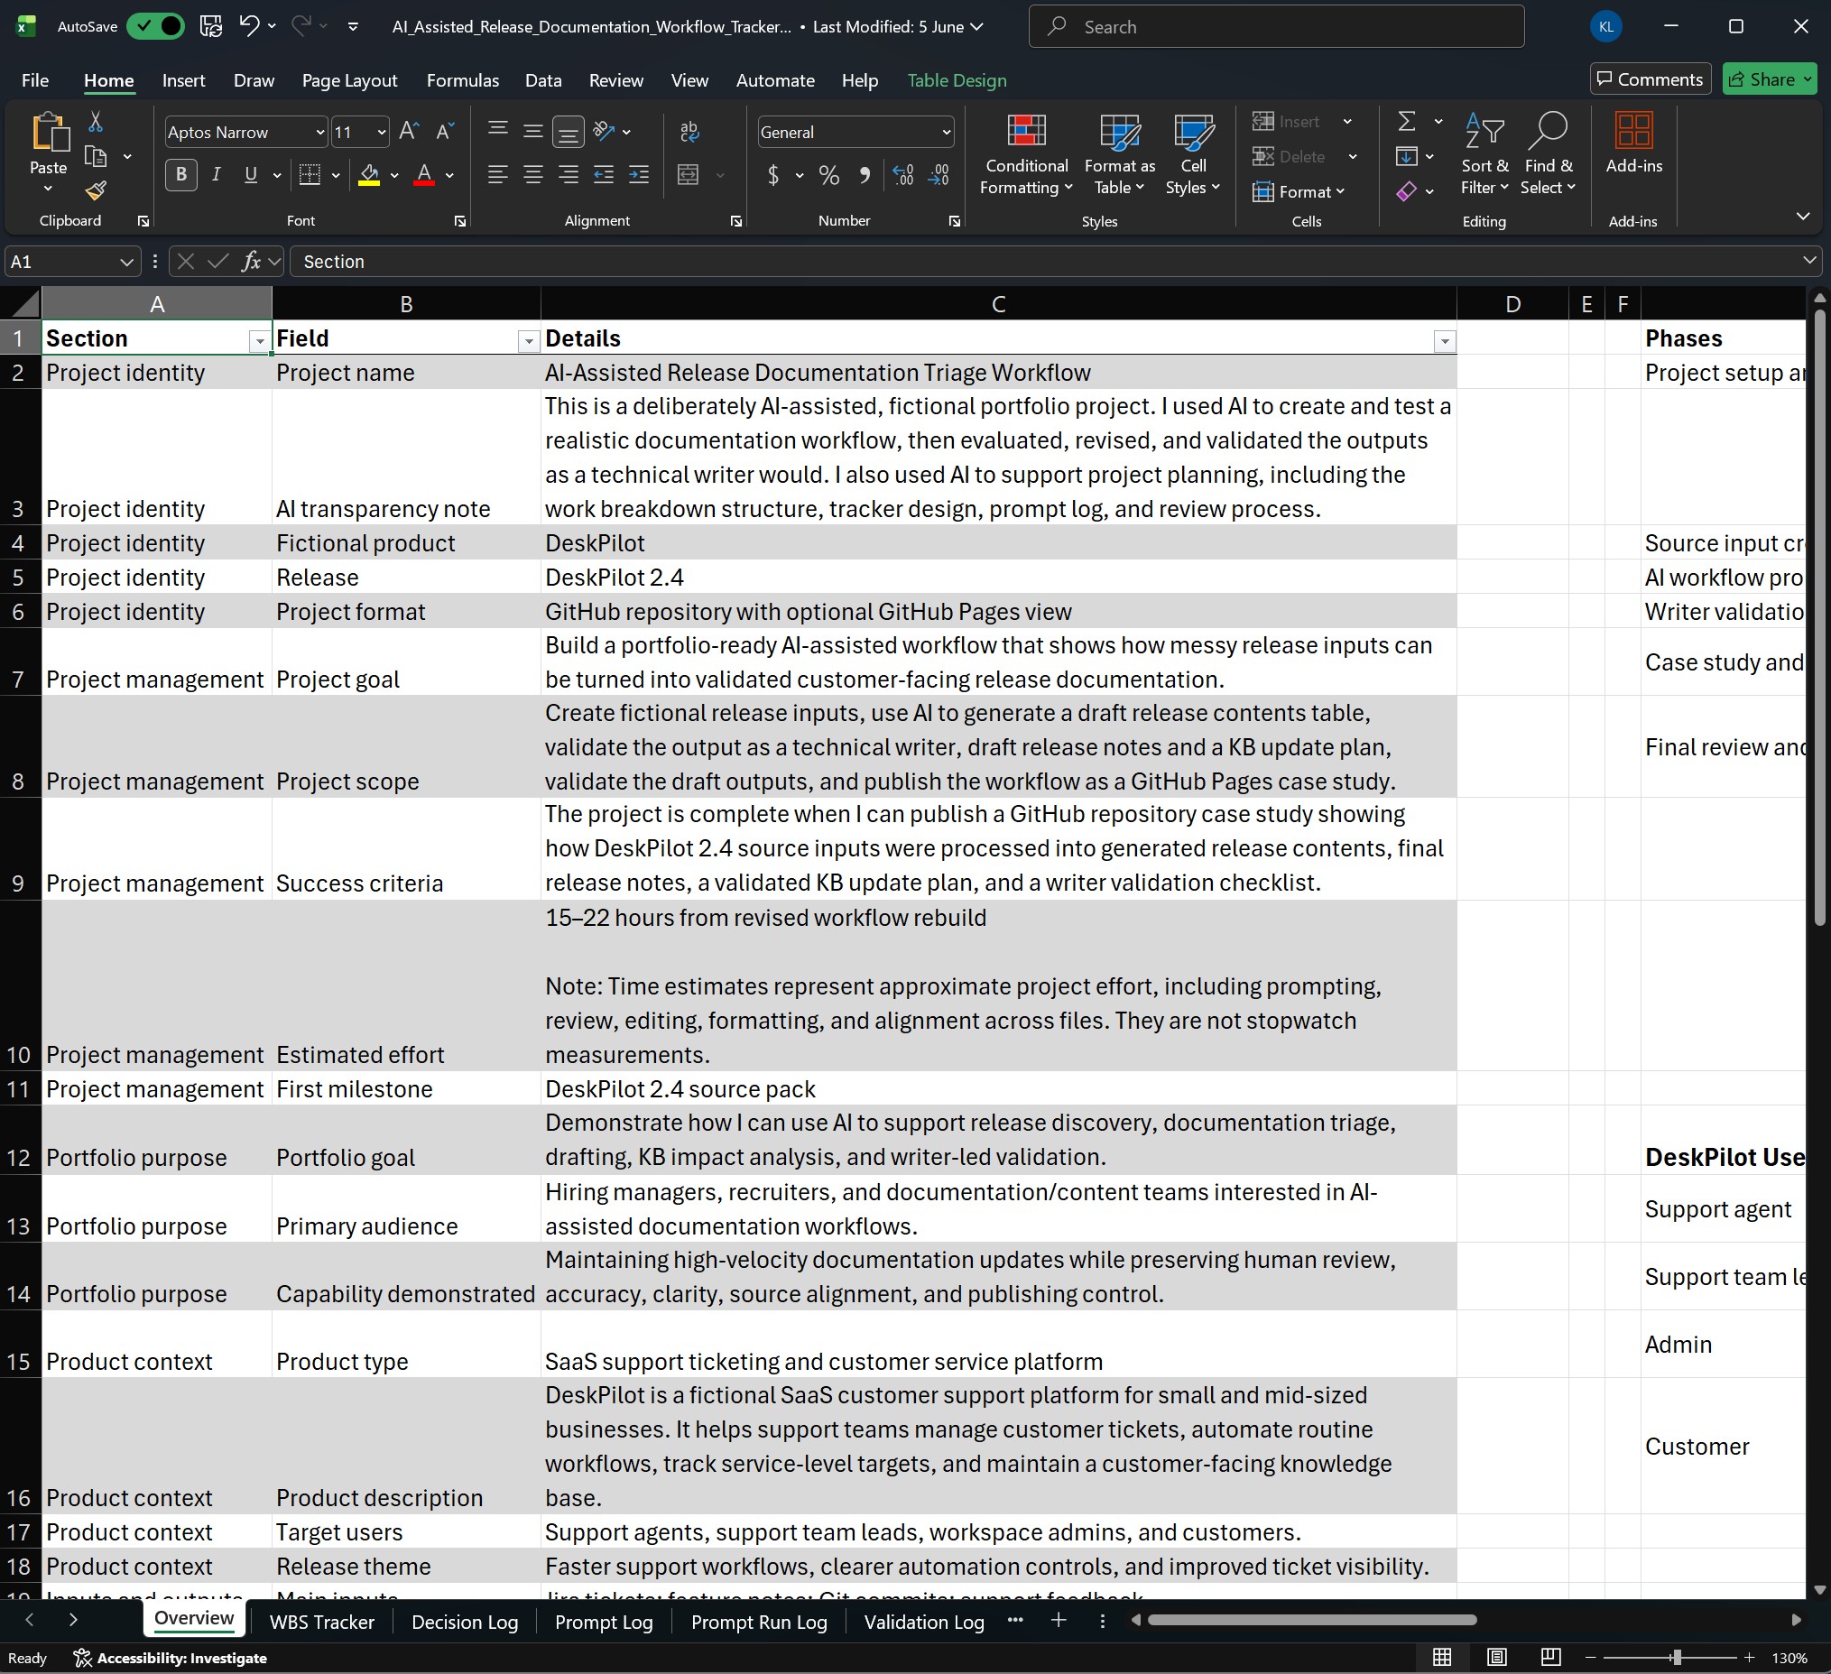The height and width of the screenshot is (1674, 1831).
Task: Toggle Bottom Align vertical alignment
Action: pyautogui.click(x=569, y=132)
